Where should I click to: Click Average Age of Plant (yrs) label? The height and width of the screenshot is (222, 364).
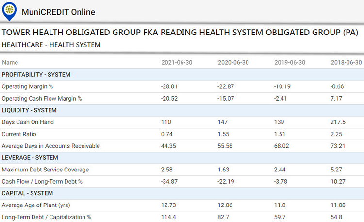pos(36,205)
